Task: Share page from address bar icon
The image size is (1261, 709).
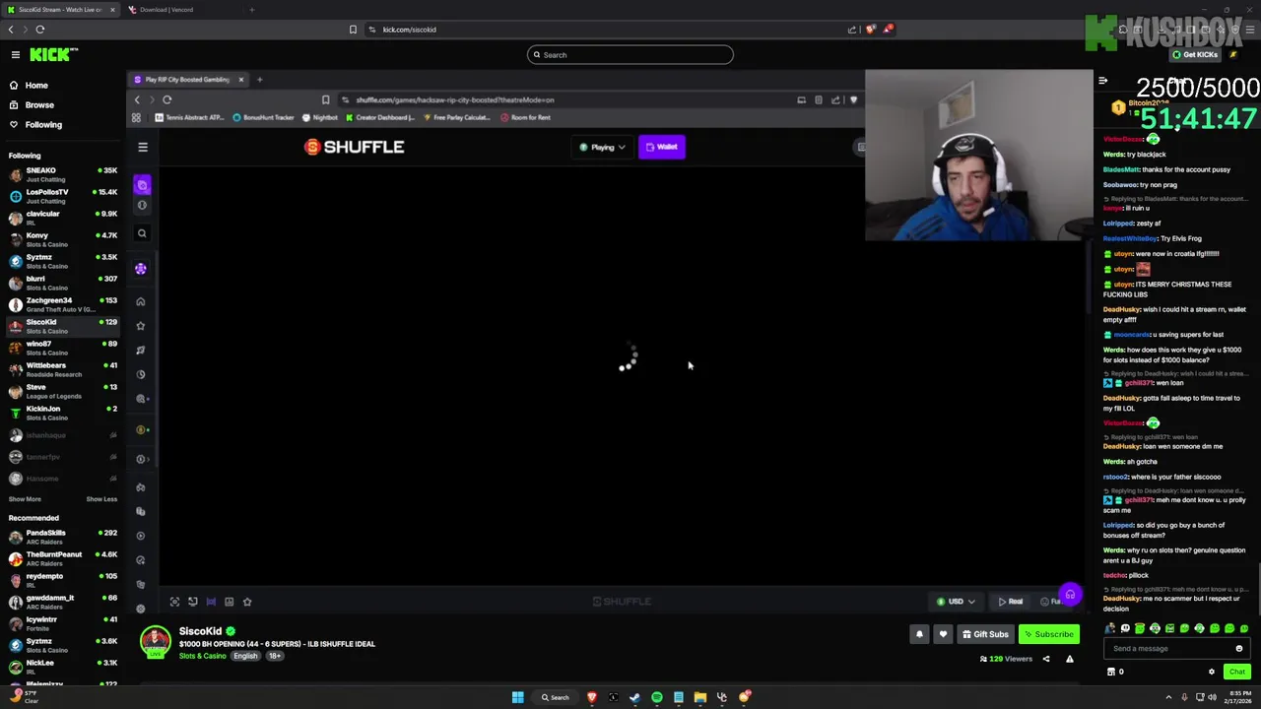Action: [852, 30]
